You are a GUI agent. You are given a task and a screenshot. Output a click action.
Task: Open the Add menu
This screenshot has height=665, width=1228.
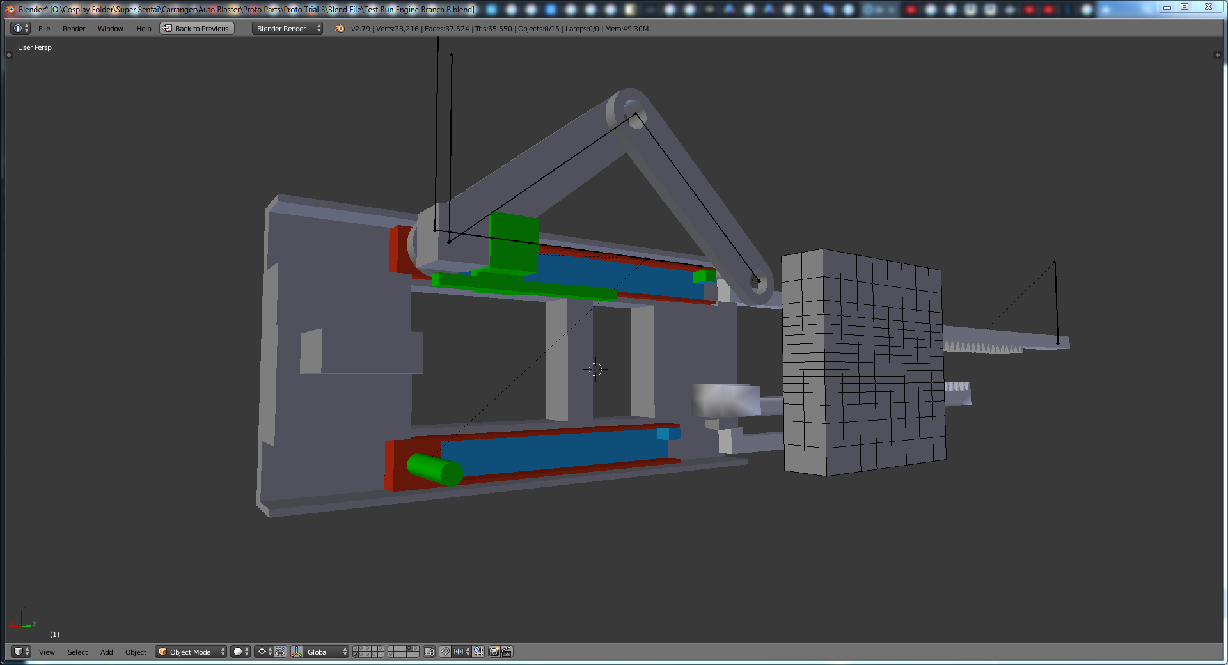[106, 652]
